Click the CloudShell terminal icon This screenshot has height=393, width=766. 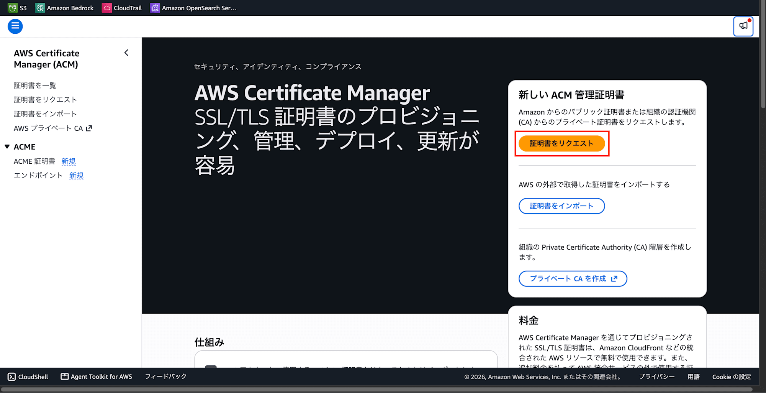[x=12, y=377]
